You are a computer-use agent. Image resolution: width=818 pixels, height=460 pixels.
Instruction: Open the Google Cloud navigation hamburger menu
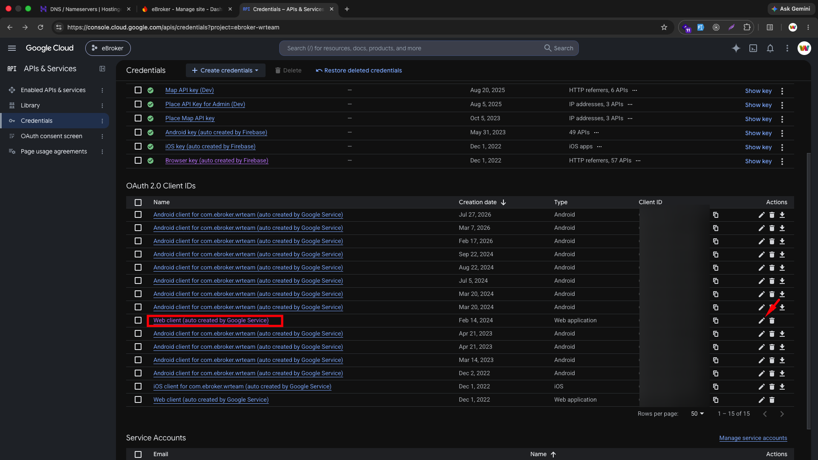point(12,48)
